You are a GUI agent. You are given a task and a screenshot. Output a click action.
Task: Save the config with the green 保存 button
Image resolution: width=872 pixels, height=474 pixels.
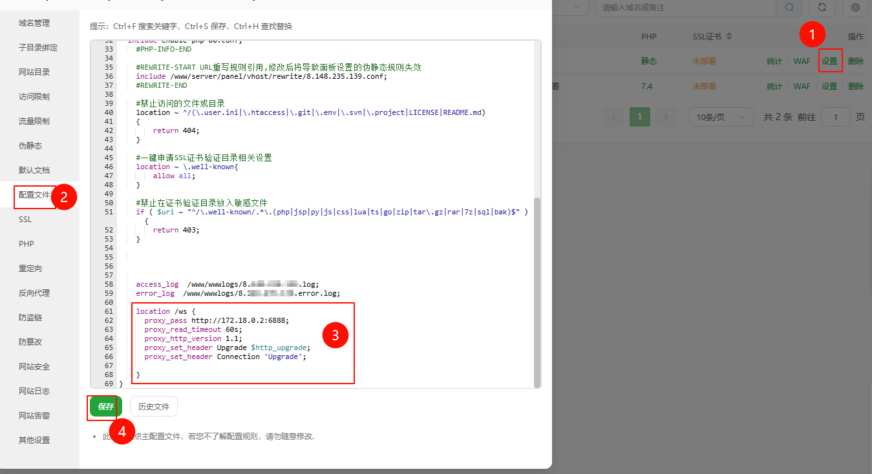pyautogui.click(x=106, y=407)
